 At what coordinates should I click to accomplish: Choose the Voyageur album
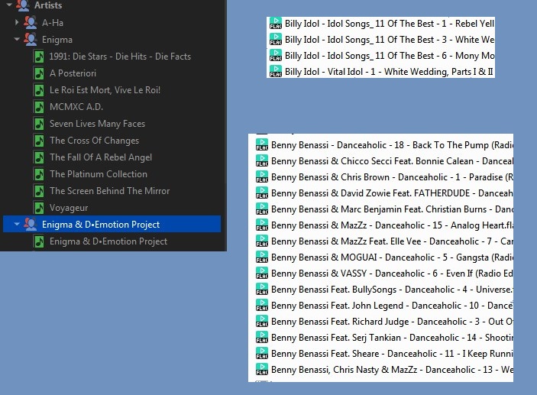click(69, 207)
